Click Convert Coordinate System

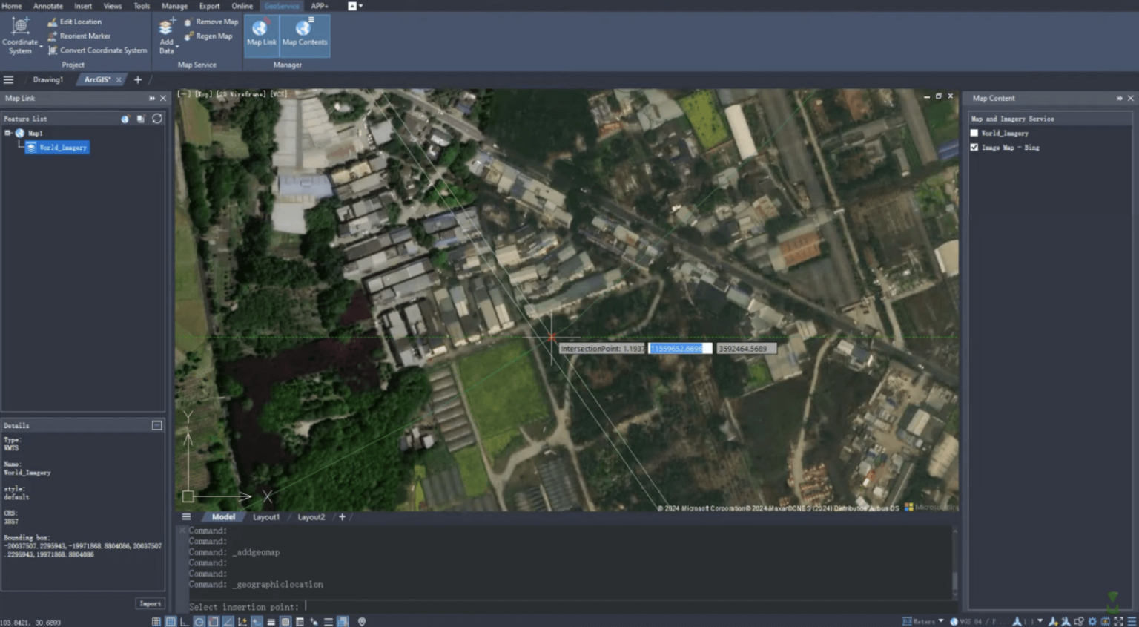(x=102, y=50)
